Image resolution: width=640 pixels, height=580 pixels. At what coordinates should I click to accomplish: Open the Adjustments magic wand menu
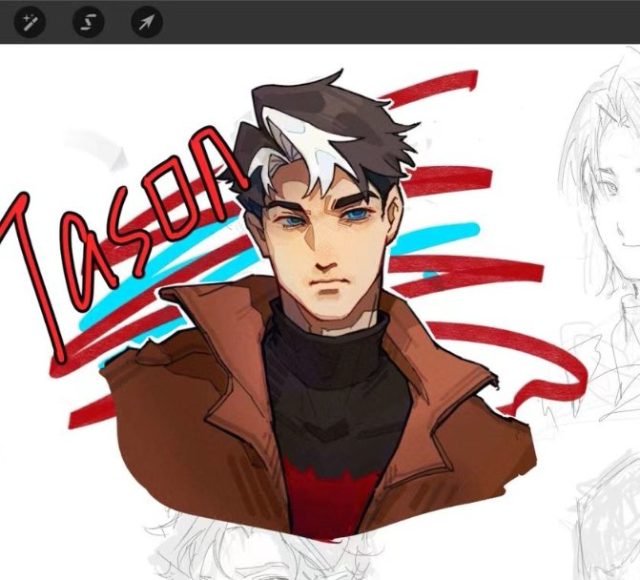point(30,22)
